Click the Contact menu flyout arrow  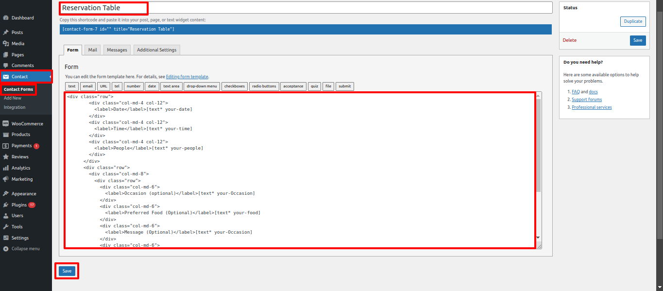tap(50, 77)
